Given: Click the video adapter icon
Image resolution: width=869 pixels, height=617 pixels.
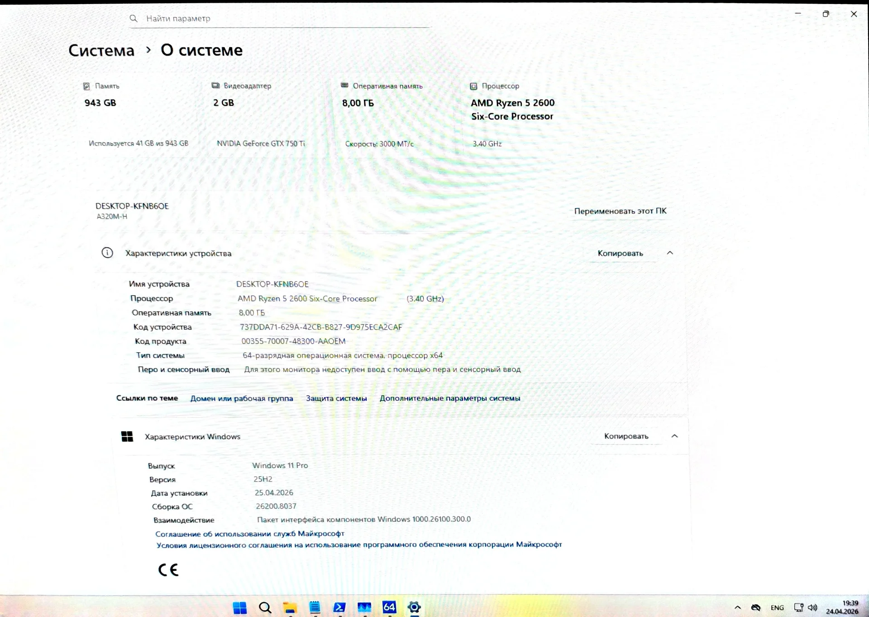Looking at the screenshot, I should tap(215, 86).
